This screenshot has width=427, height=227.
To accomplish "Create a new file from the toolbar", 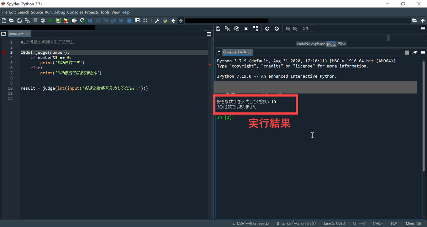I will [4, 21].
